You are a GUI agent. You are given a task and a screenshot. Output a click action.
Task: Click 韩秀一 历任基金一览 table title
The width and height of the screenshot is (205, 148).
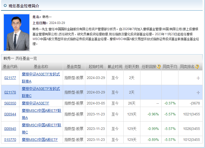pyautogui.click(x=20, y=58)
